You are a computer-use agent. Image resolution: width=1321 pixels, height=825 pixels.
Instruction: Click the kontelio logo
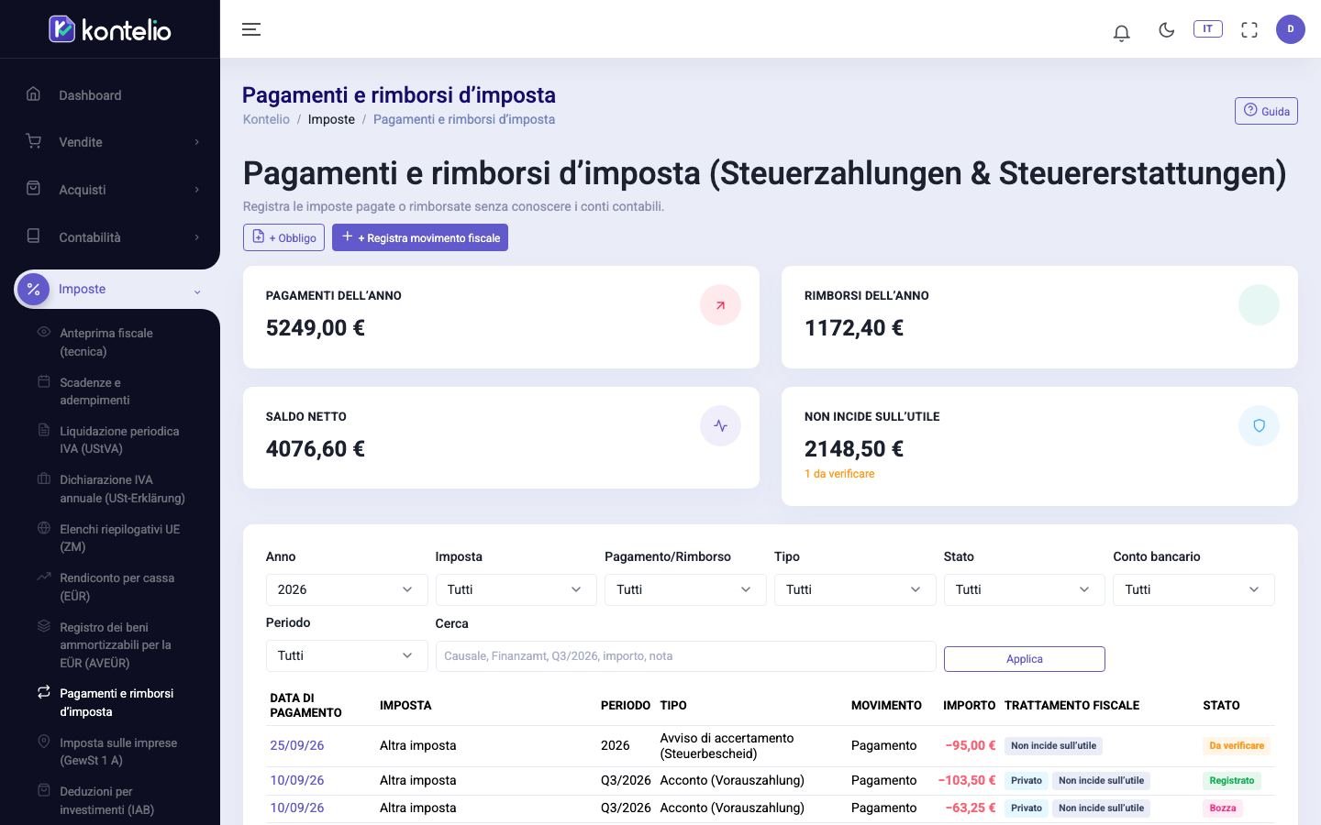pos(110,29)
